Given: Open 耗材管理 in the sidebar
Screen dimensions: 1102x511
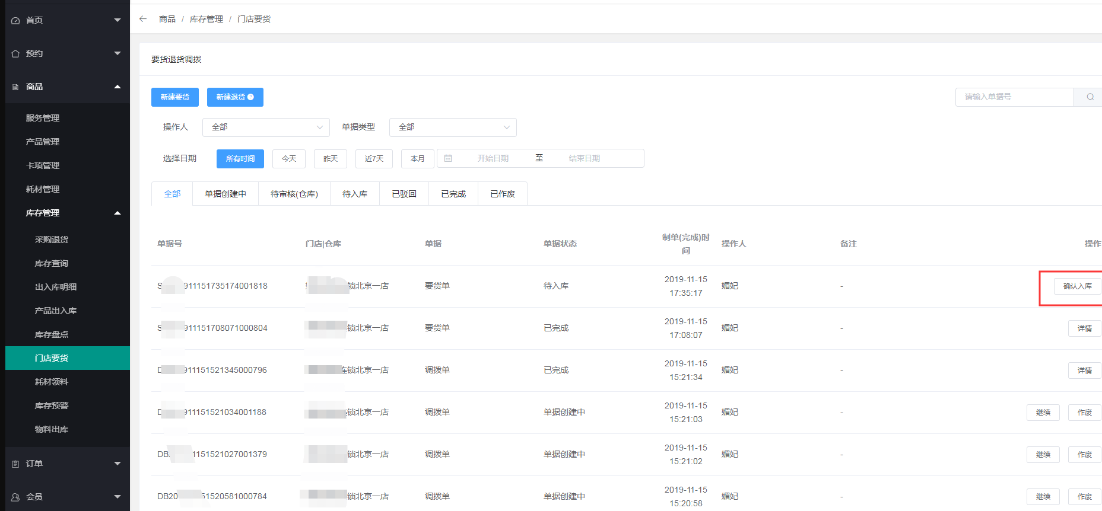Looking at the screenshot, I should [x=68, y=189].
